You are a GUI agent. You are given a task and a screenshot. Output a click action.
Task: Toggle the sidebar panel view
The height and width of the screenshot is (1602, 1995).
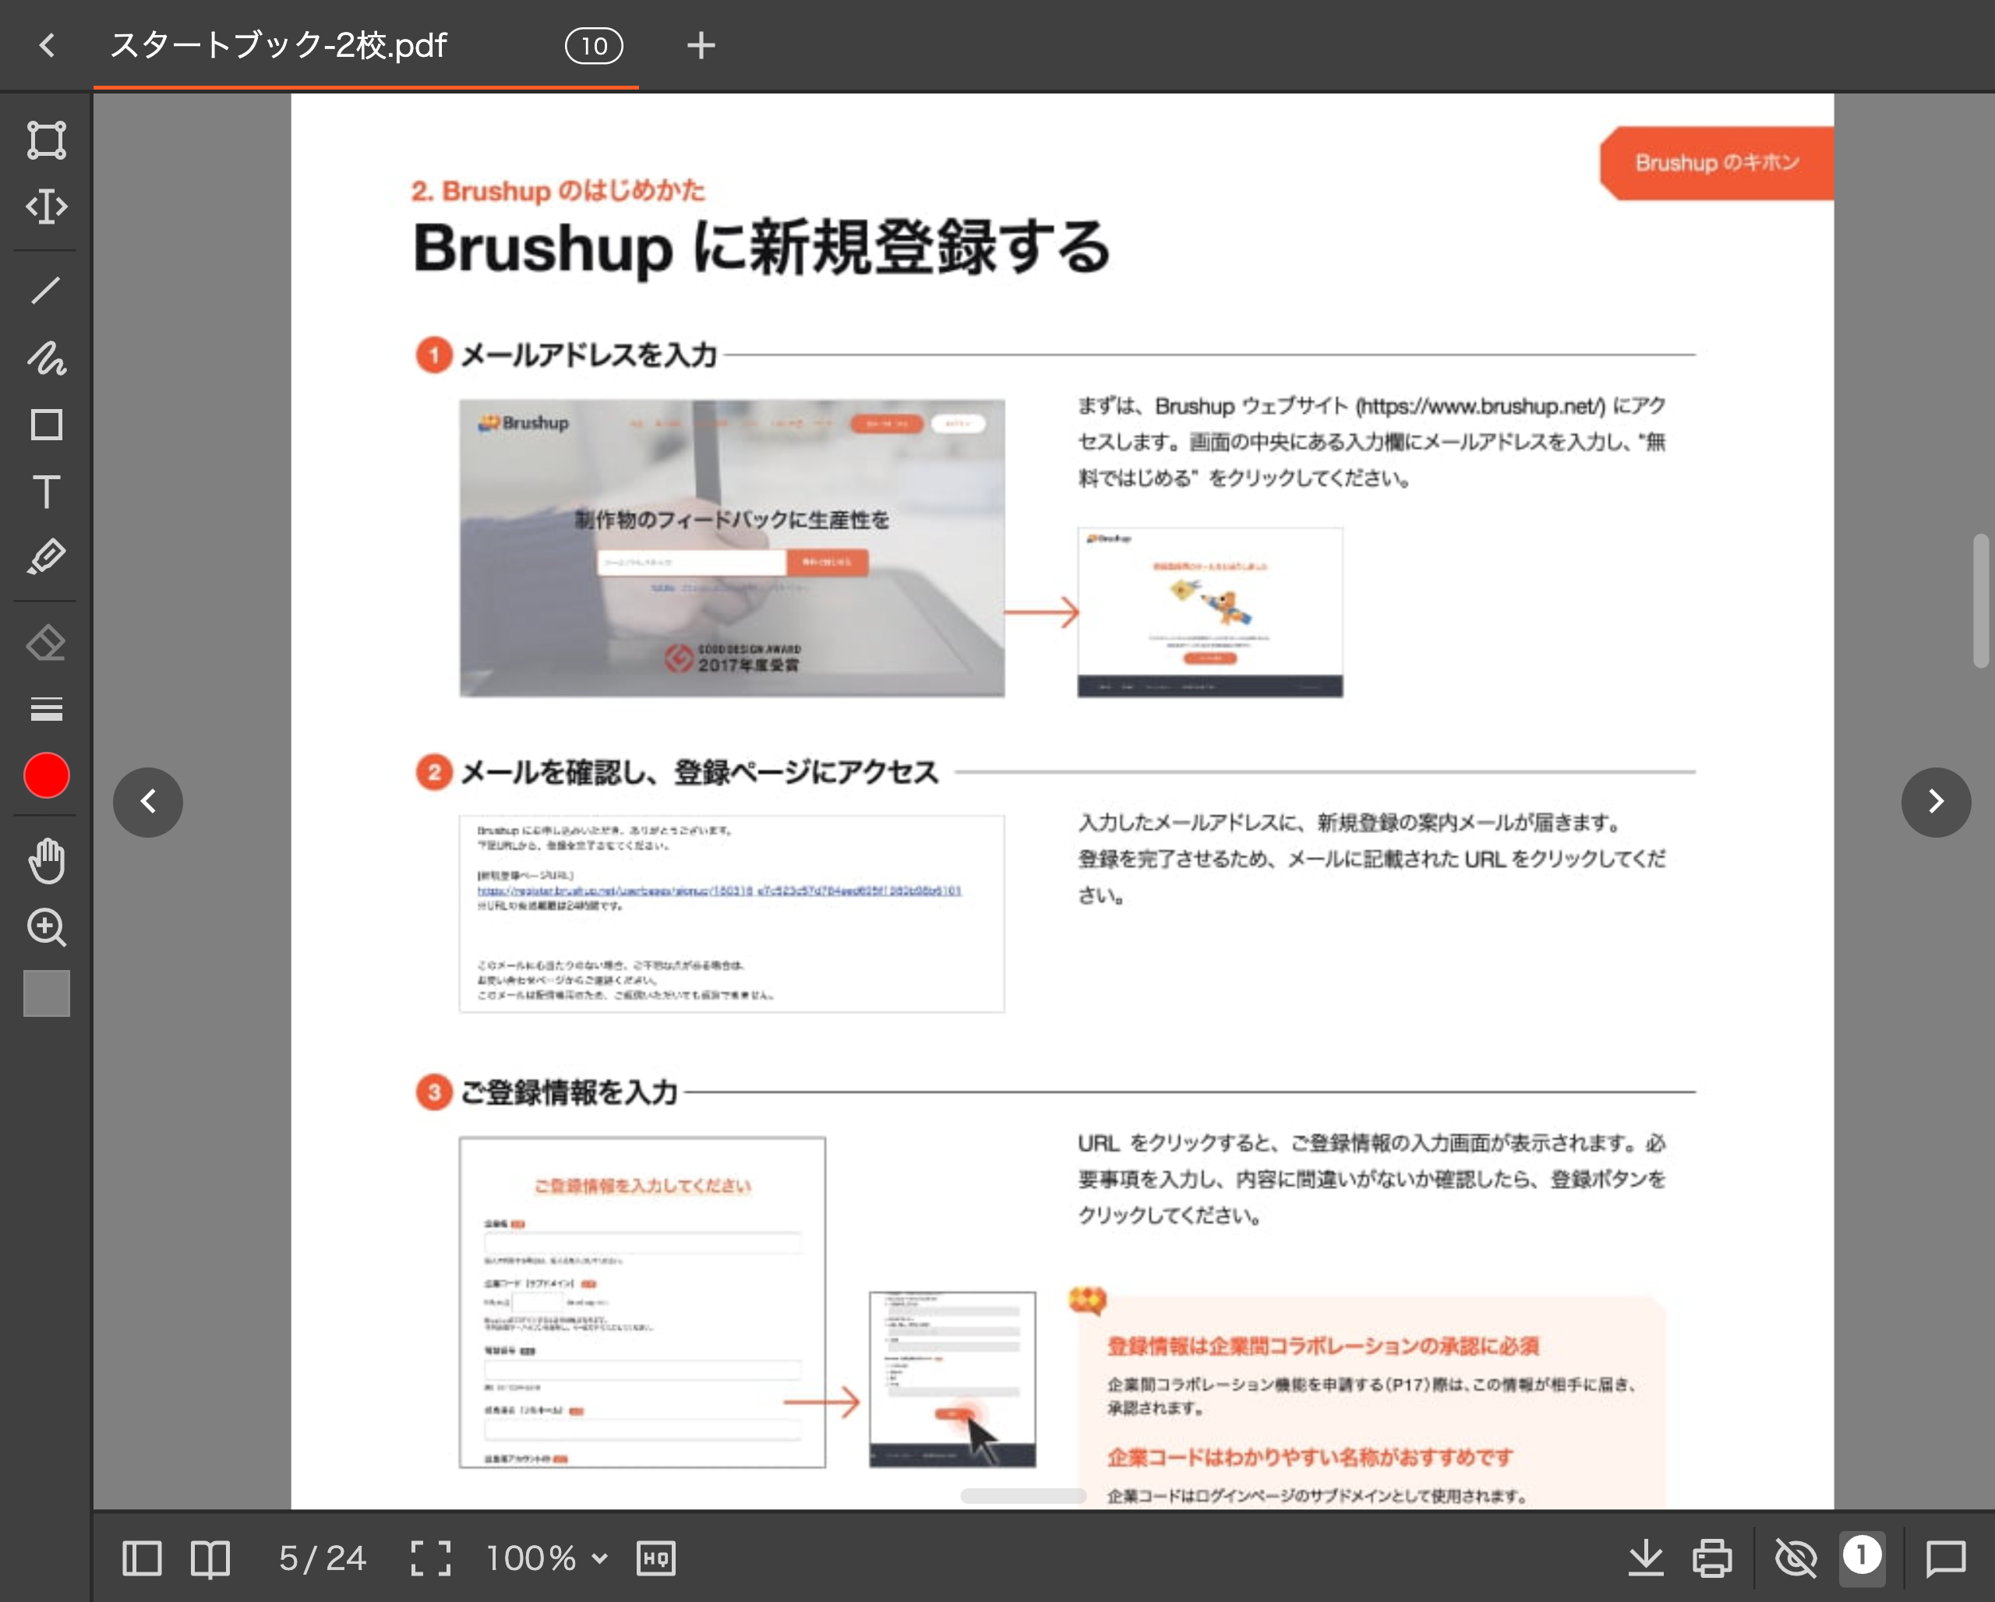click(x=142, y=1558)
